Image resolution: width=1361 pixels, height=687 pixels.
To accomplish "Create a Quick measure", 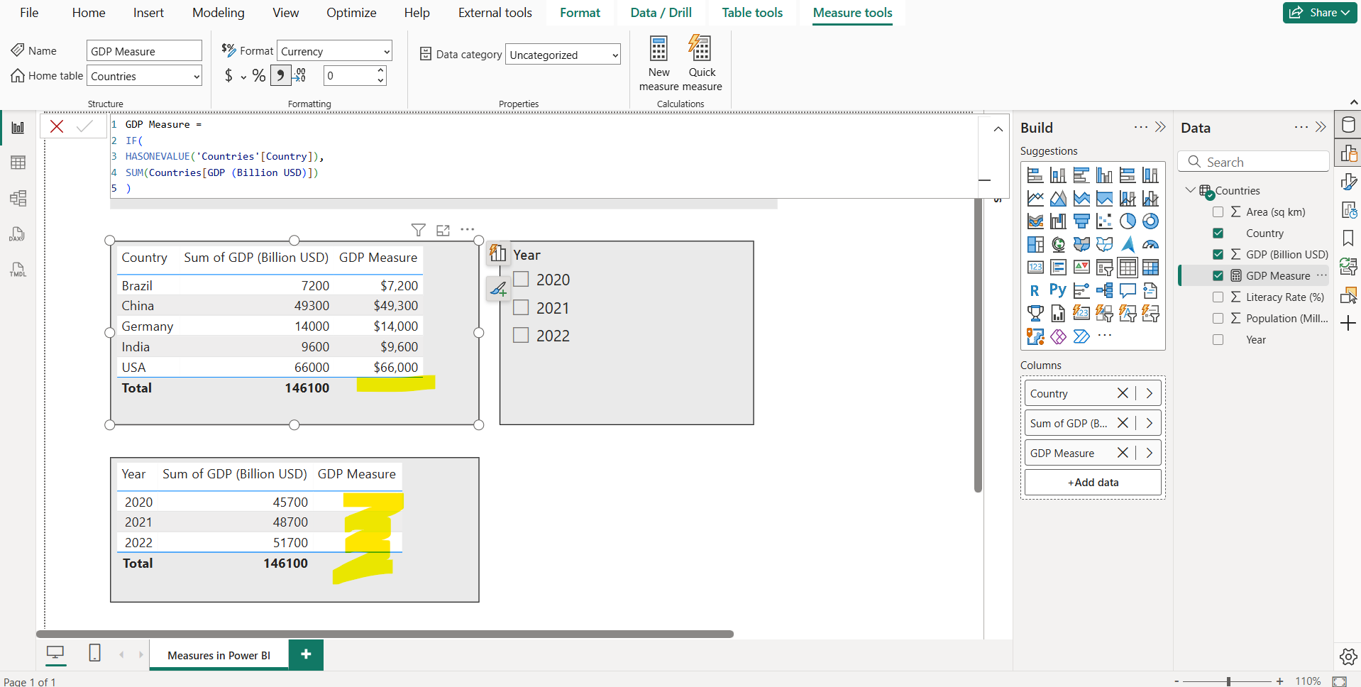I will tap(701, 62).
